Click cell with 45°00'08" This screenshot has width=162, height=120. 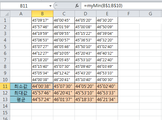point(85,27)
